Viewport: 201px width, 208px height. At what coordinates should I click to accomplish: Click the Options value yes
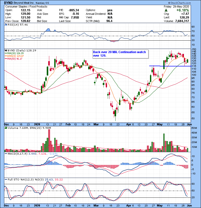tap(110, 10)
